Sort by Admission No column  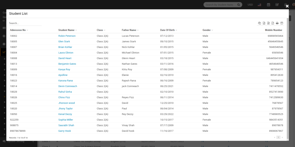[19, 30]
